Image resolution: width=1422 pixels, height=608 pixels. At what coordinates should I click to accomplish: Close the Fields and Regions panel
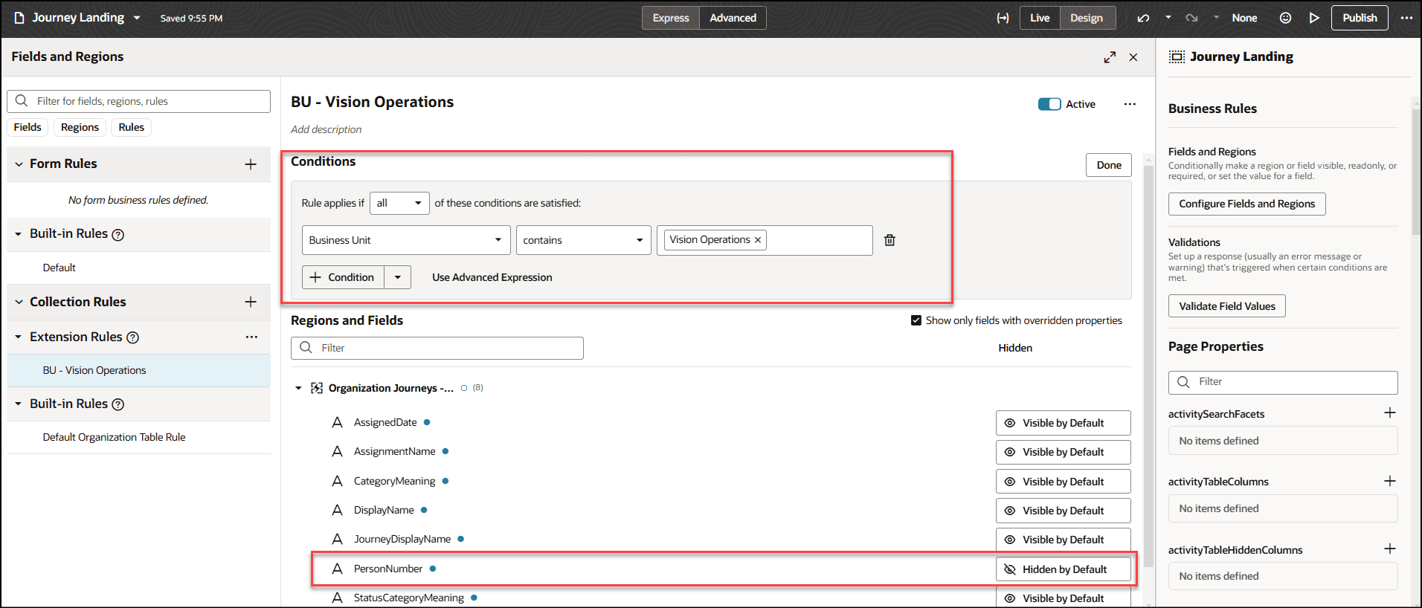pyautogui.click(x=1133, y=57)
